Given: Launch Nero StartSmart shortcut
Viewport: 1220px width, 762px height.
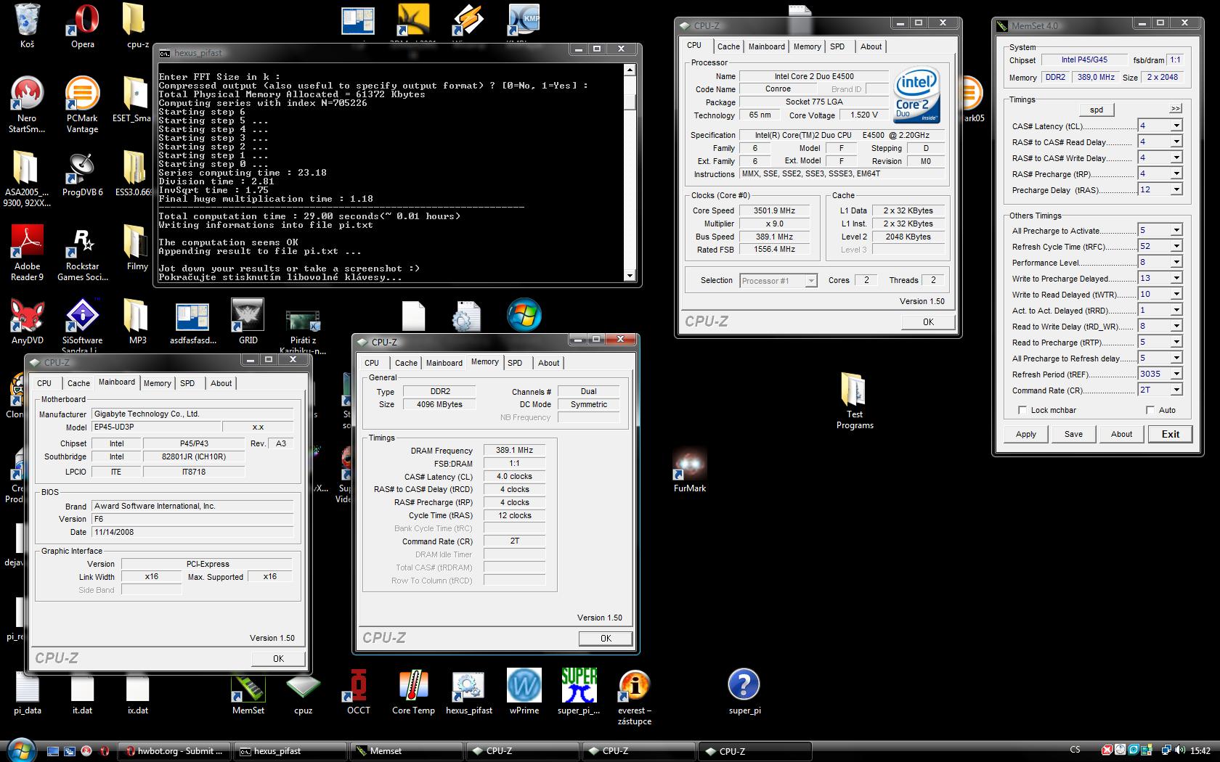Looking at the screenshot, I should 27,105.
